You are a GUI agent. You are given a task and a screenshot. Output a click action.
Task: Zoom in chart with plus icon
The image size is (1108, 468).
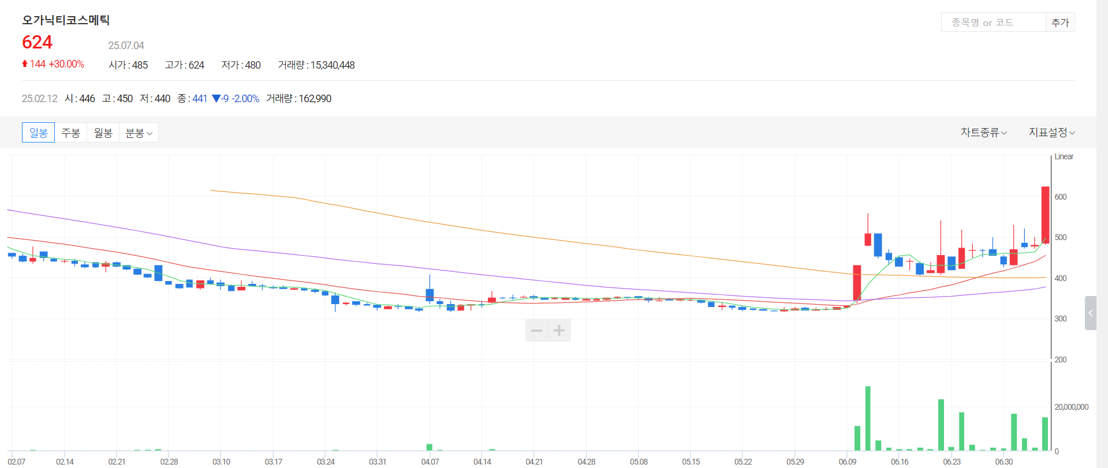tap(559, 331)
